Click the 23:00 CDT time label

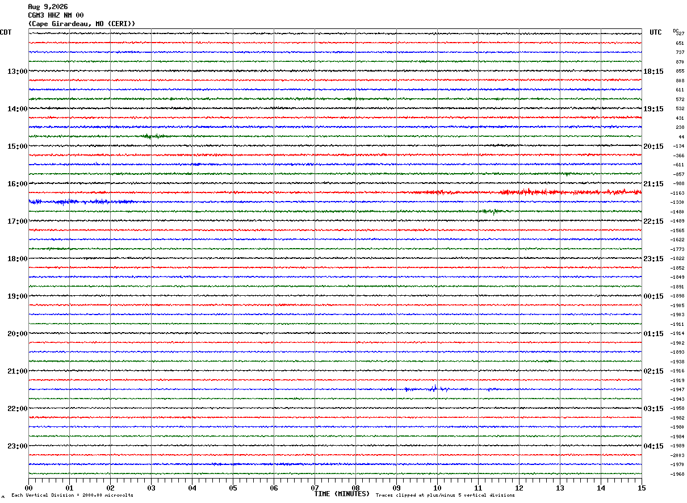(17, 446)
